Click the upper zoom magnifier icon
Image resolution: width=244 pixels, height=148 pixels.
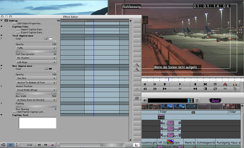tap(137, 65)
